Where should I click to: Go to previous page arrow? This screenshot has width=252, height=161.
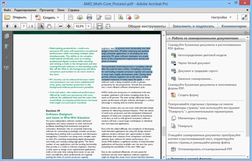7,26
